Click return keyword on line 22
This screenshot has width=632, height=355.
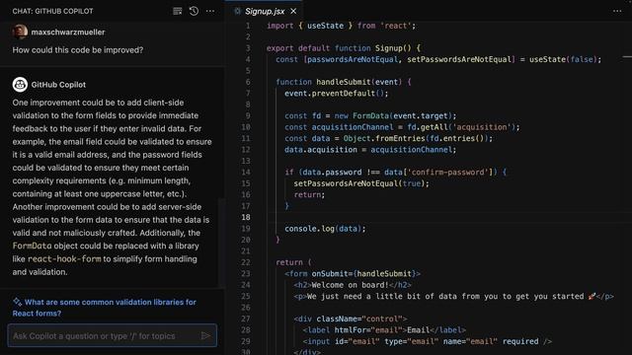[x=289, y=262]
